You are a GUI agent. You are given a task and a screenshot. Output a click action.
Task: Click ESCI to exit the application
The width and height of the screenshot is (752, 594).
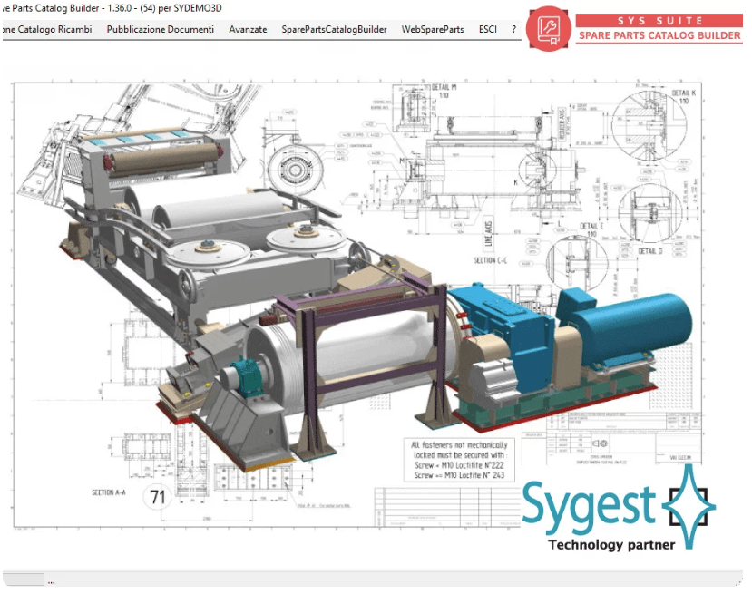click(x=487, y=29)
